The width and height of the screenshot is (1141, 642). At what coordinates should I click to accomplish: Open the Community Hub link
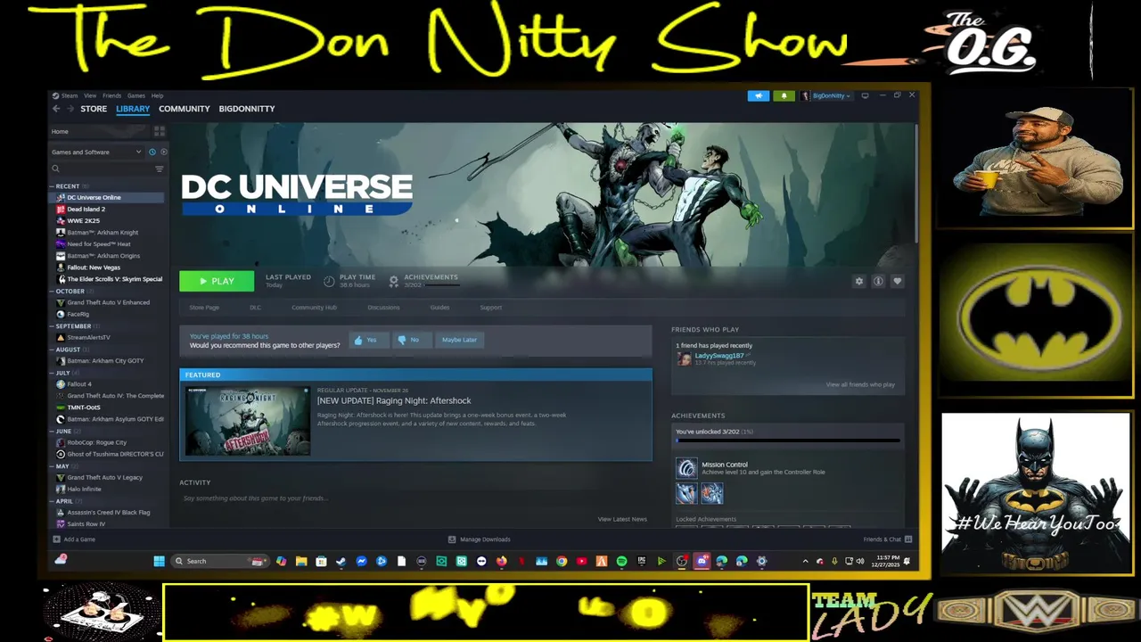[x=314, y=308]
